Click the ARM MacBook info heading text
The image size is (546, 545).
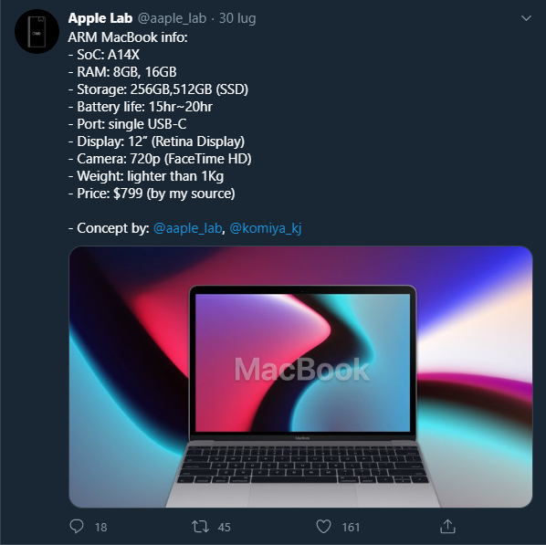coord(128,37)
